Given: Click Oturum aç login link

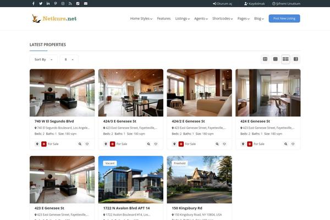Looking at the screenshot, I should point(222,4).
